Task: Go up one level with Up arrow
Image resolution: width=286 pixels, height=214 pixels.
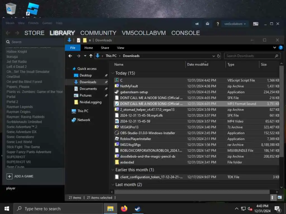Action: 91,56
